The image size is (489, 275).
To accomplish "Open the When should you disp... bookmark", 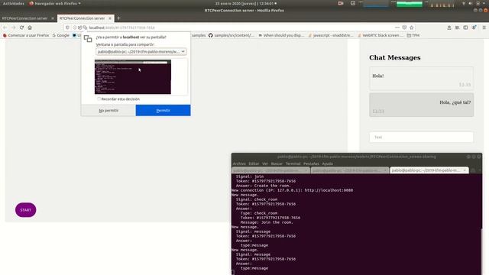I will [x=281, y=35].
